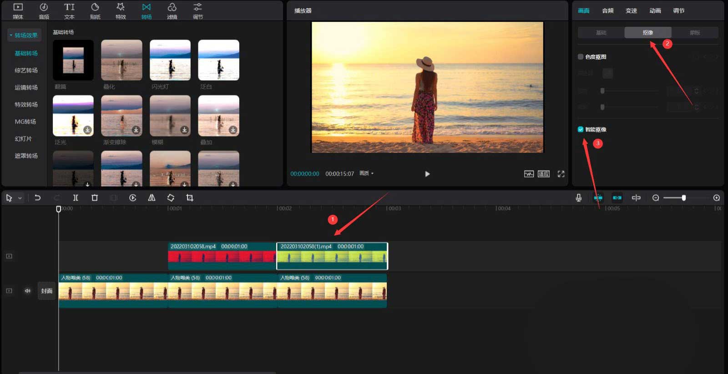Click the timeline zoom slider handle
The height and width of the screenshot is (374, 728).
click(683, 198)
